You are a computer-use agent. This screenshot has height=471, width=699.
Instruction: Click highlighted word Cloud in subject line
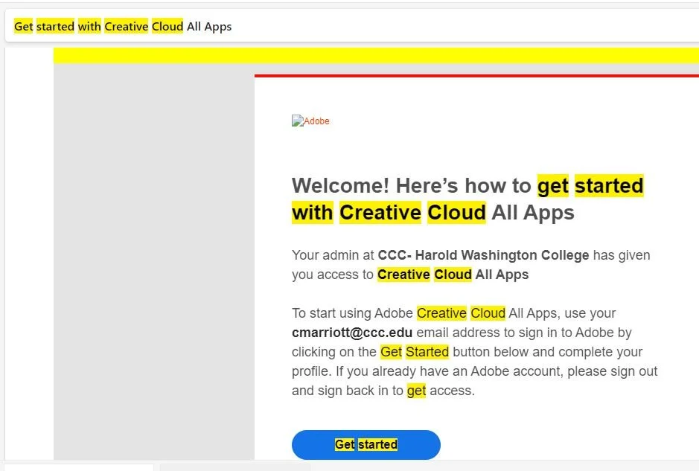[167, 26]
